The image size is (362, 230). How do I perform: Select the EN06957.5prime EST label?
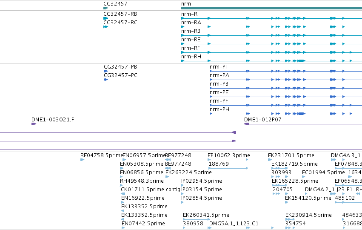144,155
